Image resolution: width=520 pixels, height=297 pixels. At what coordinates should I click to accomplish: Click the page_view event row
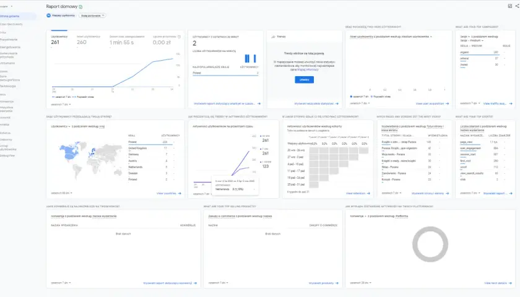tap(485, 142)
